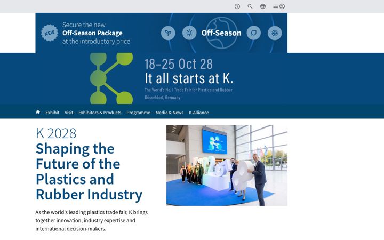Click the home icon in navigation bar

[x=38, y=112]
